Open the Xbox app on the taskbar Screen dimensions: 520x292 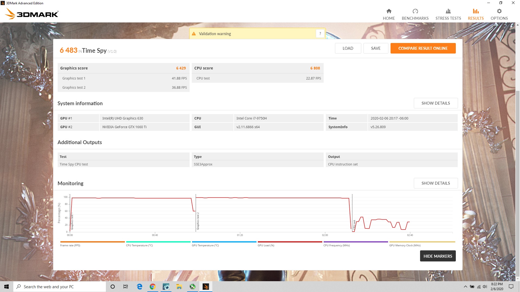pos(193,287)
